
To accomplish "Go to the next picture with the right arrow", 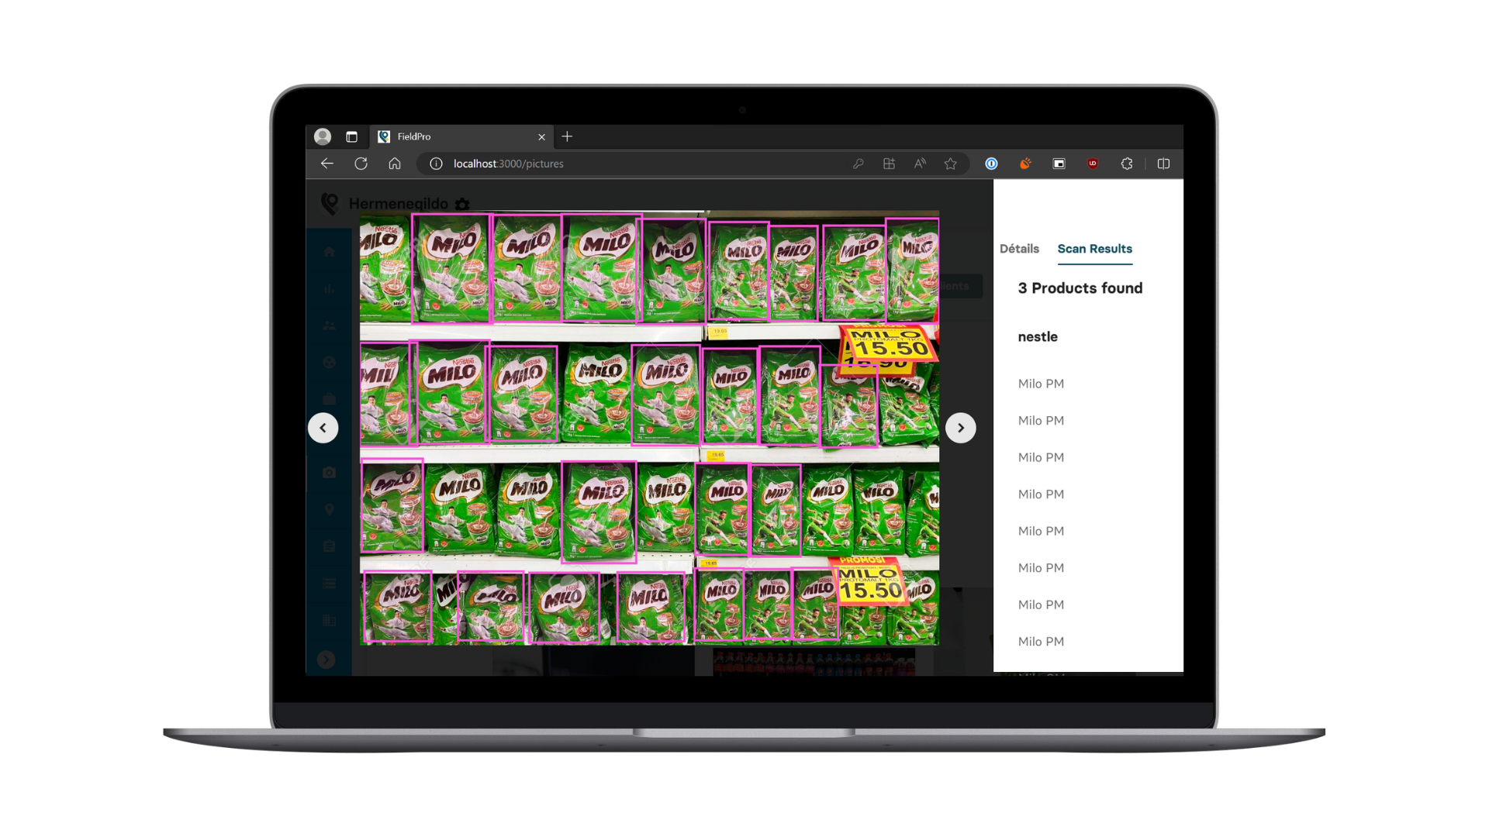I will pos(960,428).
